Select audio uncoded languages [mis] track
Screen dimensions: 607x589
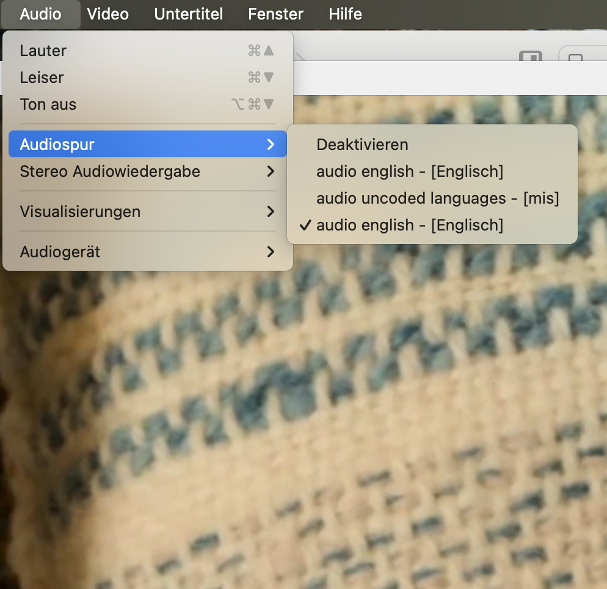(432, 198)
